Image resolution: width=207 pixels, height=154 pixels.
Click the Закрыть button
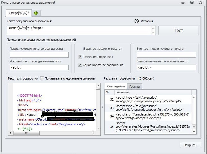pyautogui.click(x=190, y=145)
